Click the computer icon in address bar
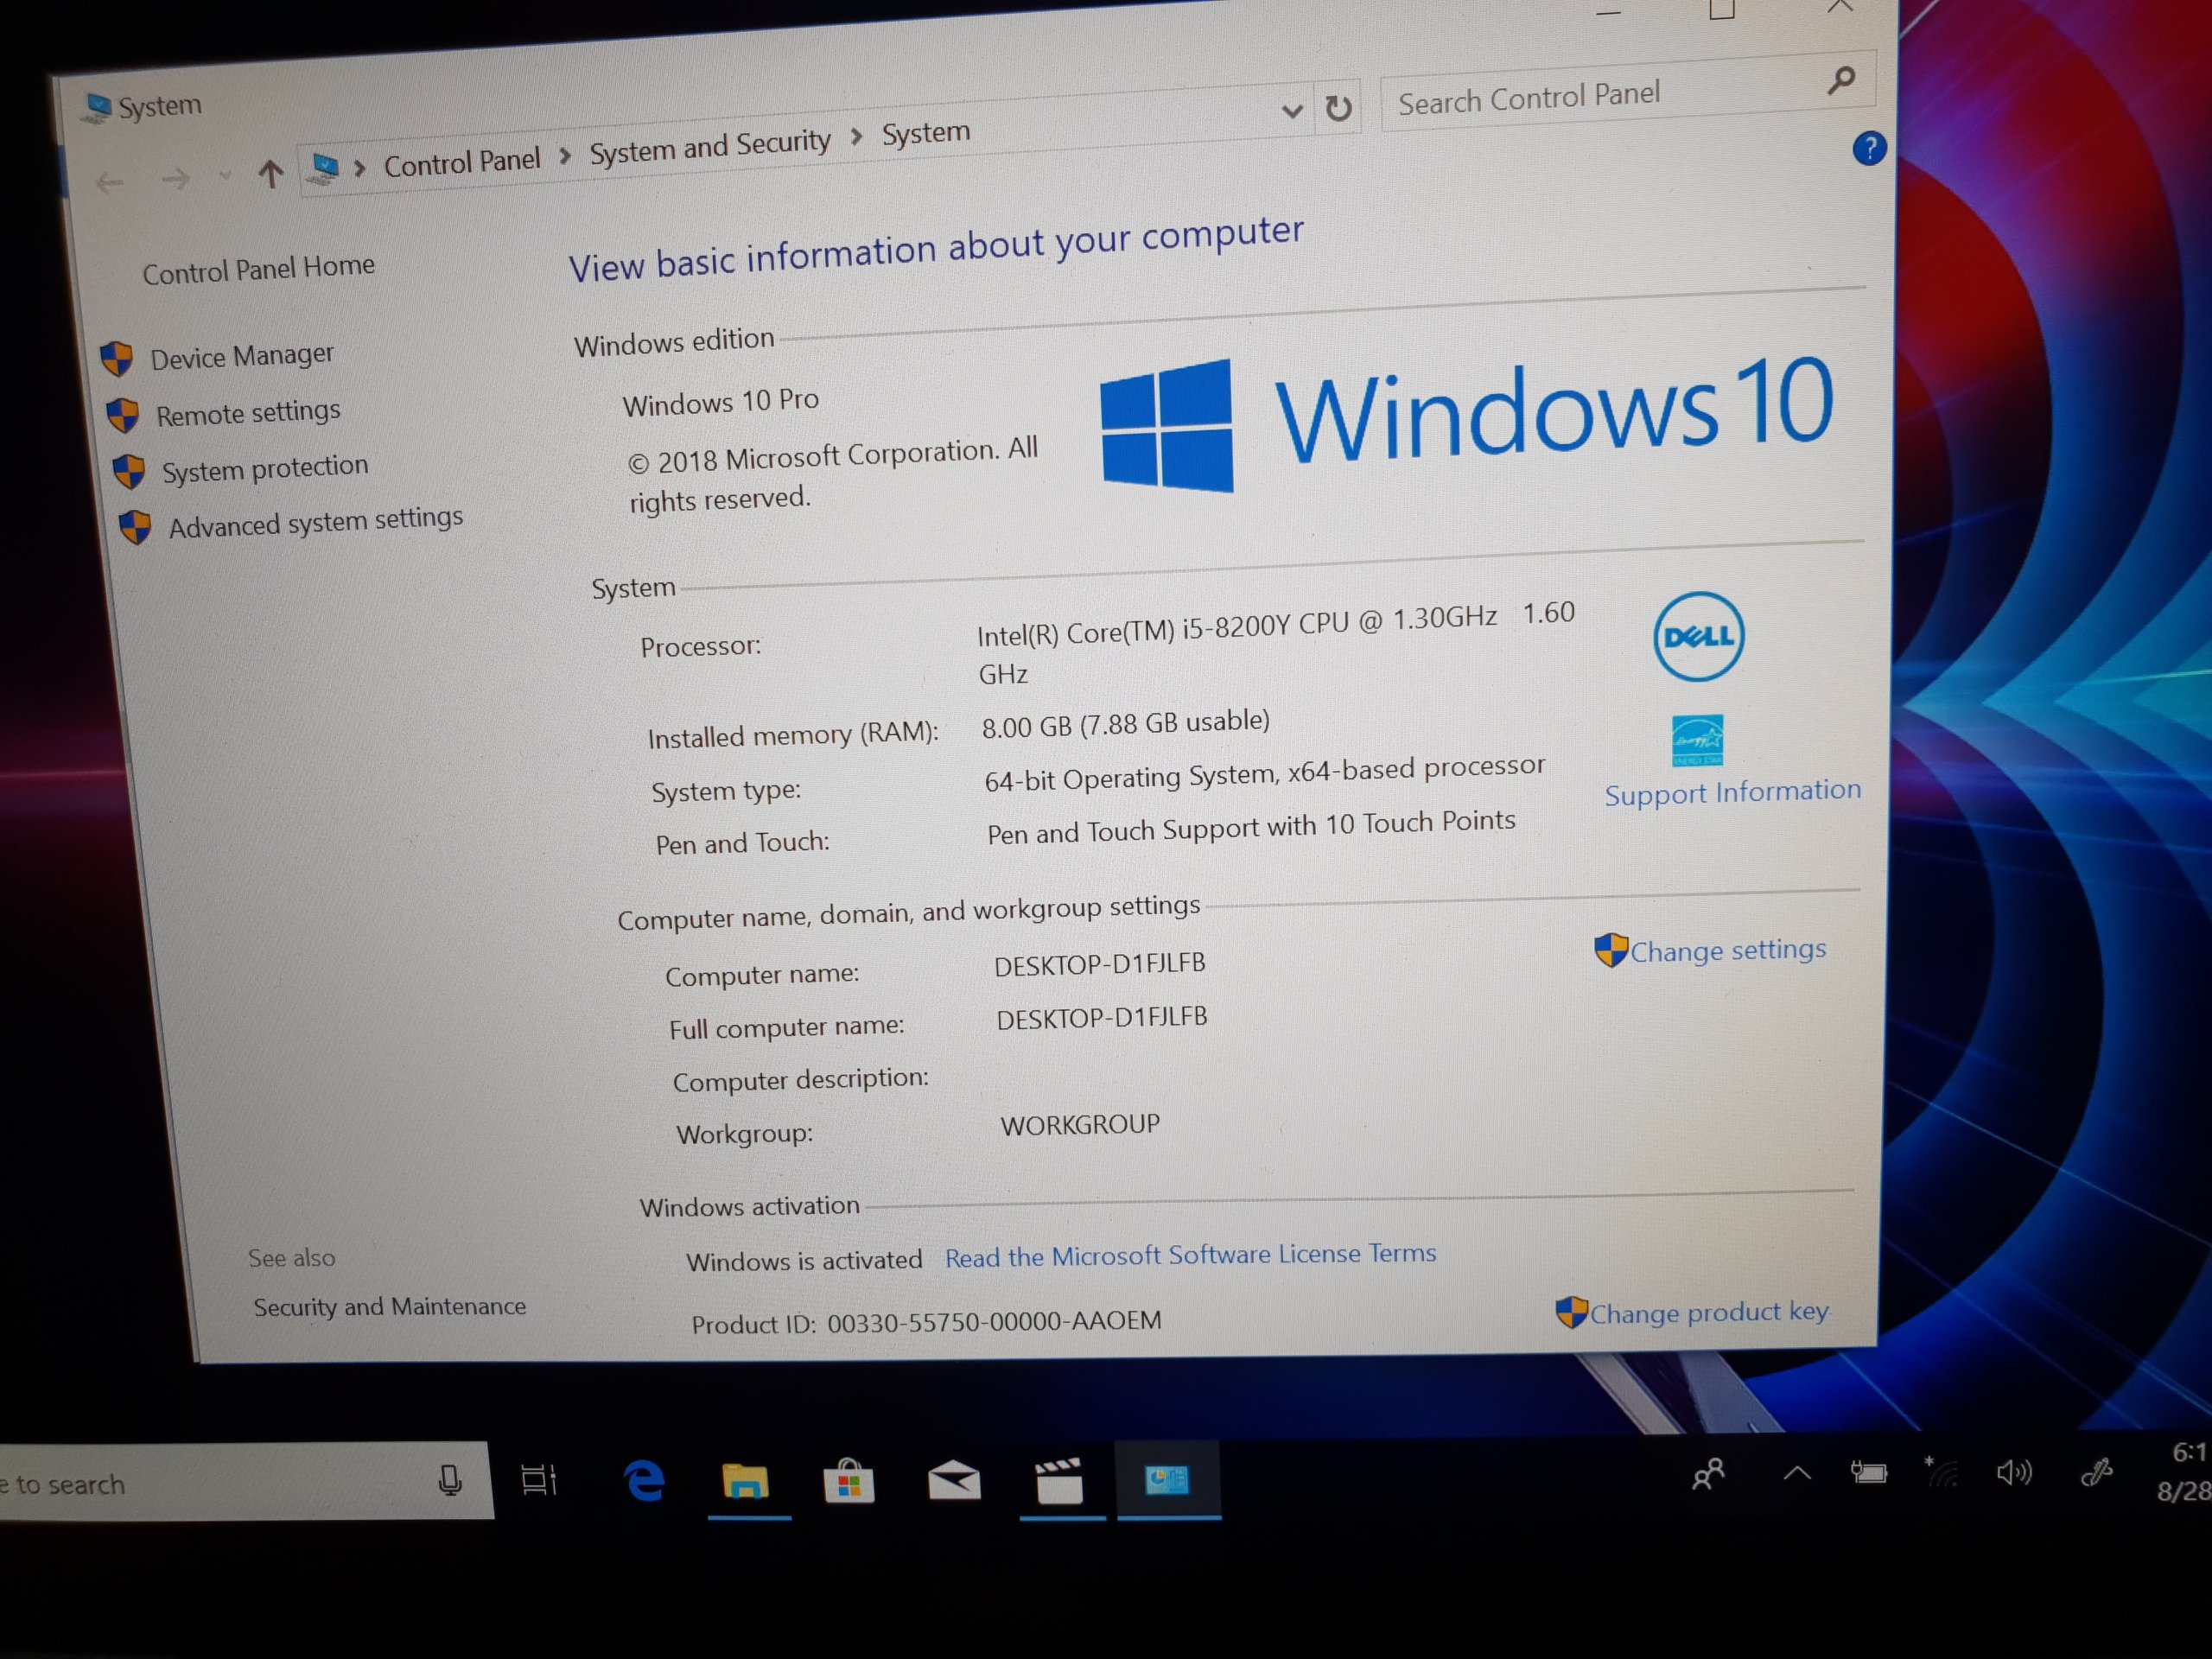Image resolution: width=2212 pixels, height=1659 pixels. coord(323,169)
